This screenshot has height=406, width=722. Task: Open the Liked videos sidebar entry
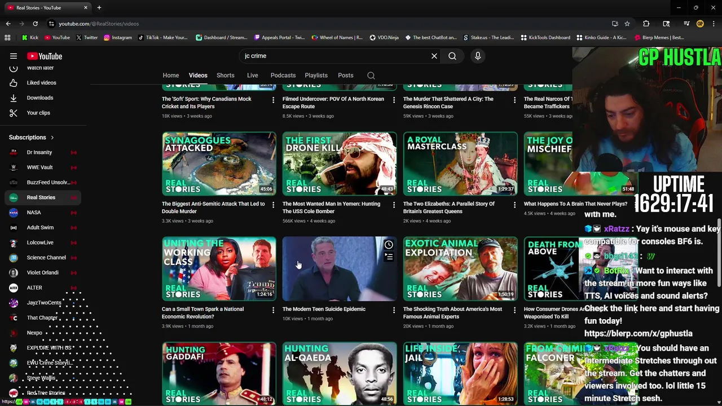point(42,83)
